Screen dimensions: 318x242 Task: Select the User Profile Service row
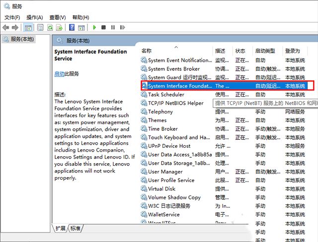pos(224,180)
